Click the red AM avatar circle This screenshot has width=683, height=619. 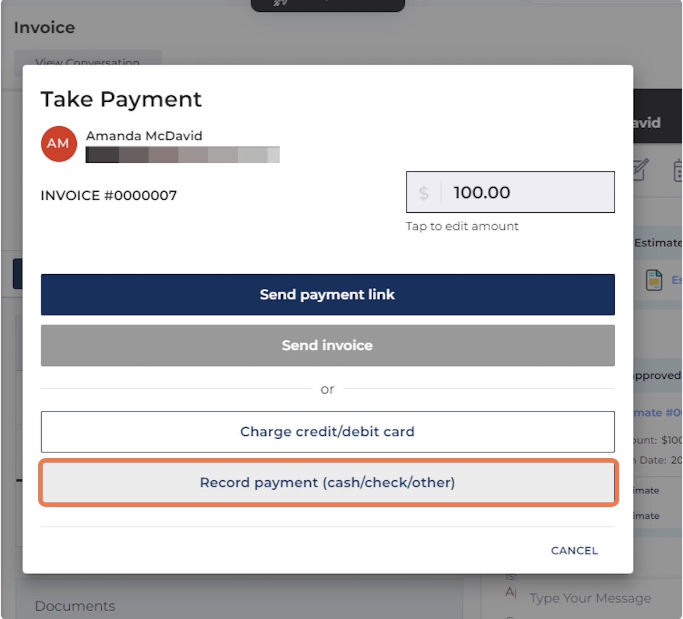[x=59, y=144]
